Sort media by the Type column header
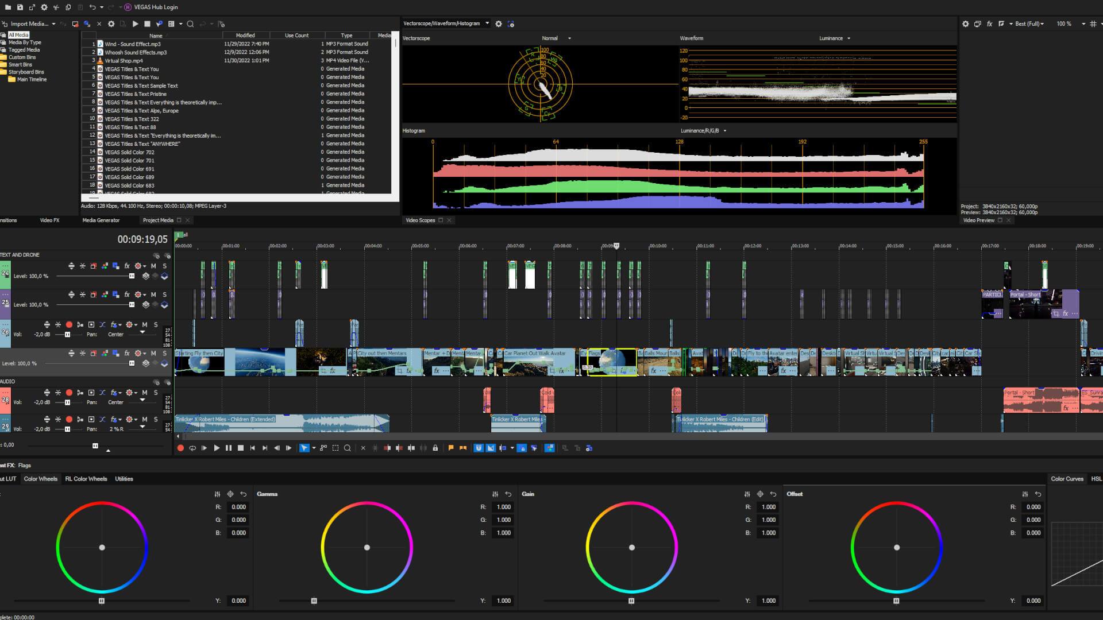 [346, 36]
